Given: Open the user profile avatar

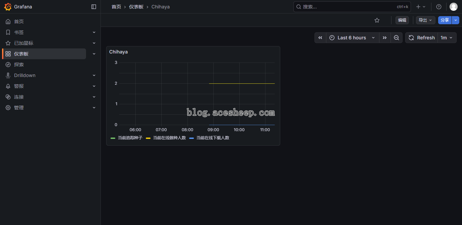Looking at the screenshot, I should click(x=453, y=6).
